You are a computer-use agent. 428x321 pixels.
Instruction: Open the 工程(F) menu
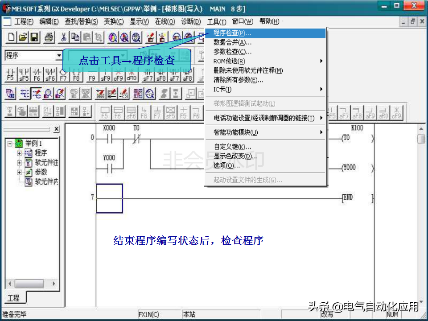pyautogui.click(x=24, y=21)
